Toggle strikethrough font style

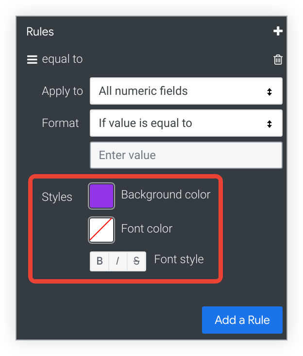(136, 261)
